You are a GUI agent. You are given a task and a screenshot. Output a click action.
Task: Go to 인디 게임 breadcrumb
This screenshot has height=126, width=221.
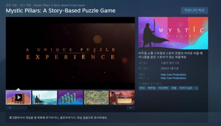coord(25,5)
